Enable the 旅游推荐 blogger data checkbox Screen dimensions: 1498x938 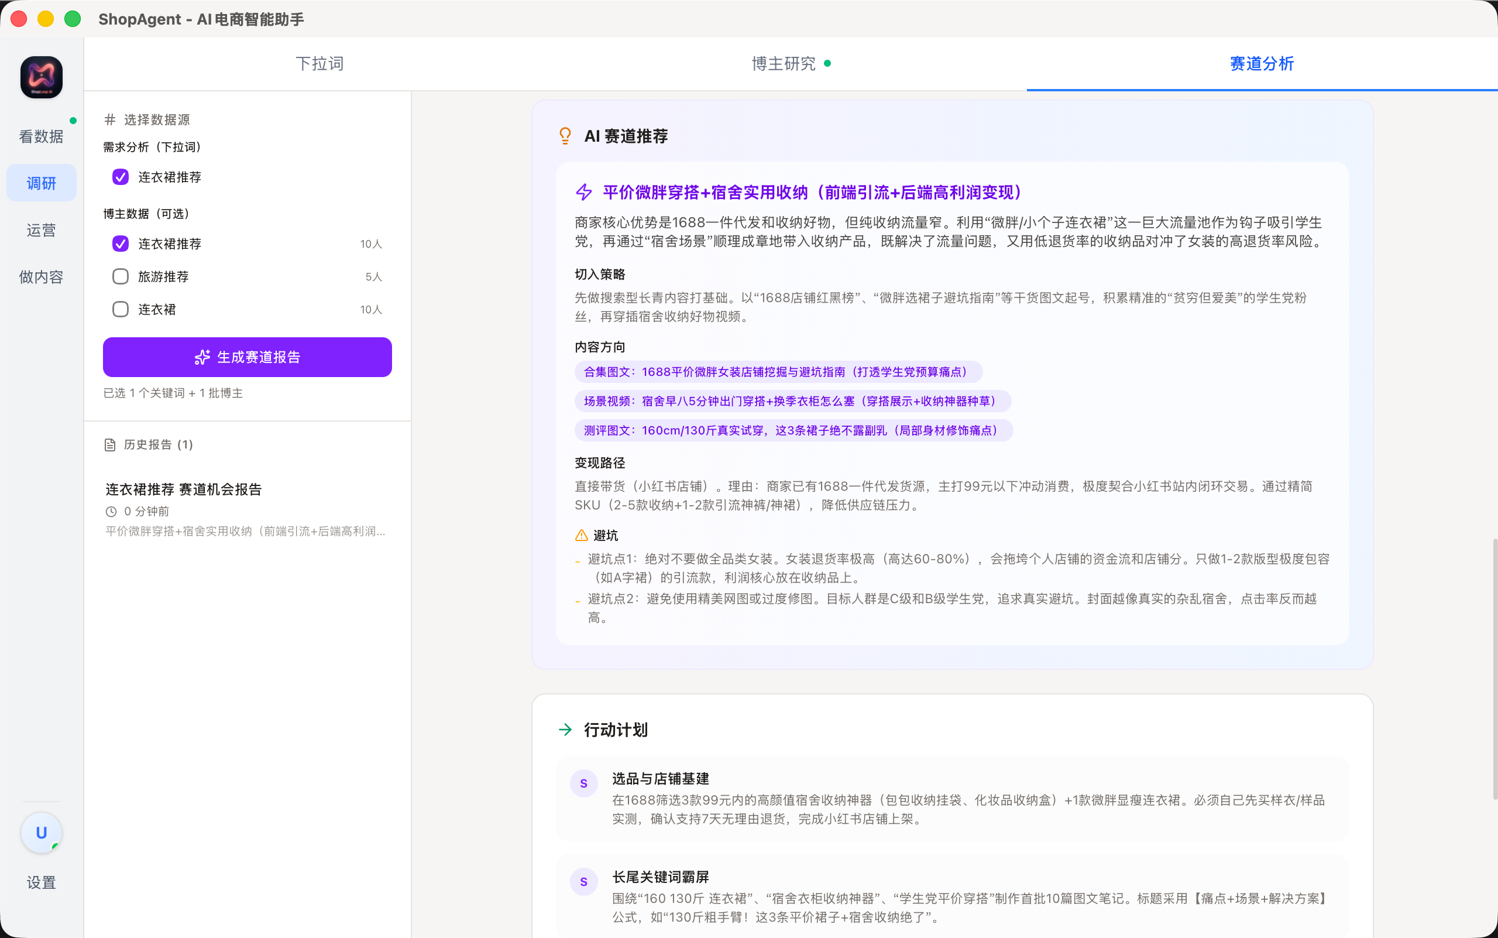coord(121,276)
